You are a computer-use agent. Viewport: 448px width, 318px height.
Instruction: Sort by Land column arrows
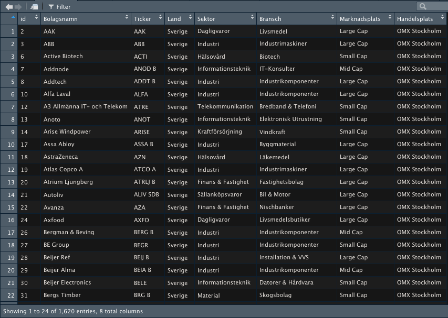190,17
